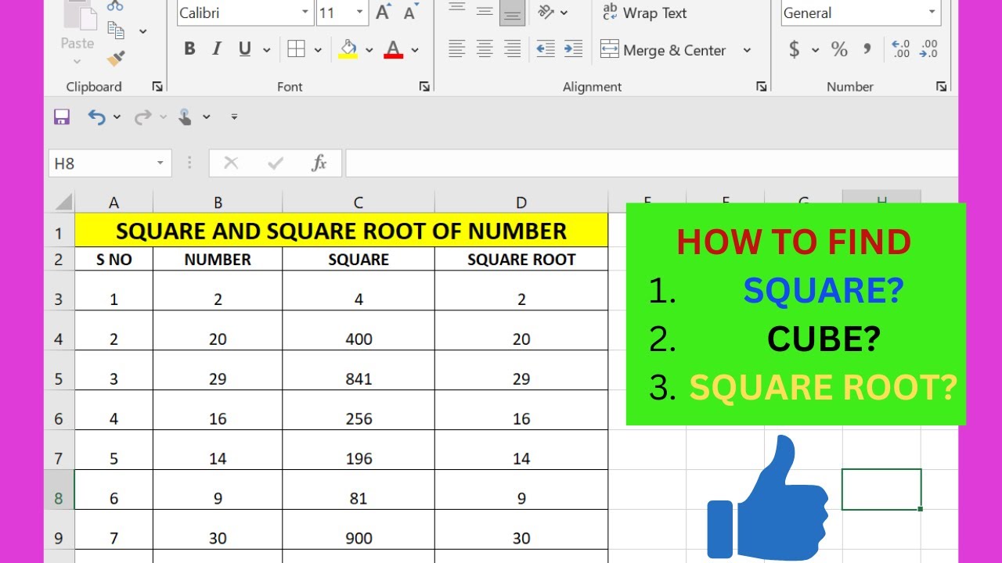Click the Format Painter brush icon

pos(116,58)
